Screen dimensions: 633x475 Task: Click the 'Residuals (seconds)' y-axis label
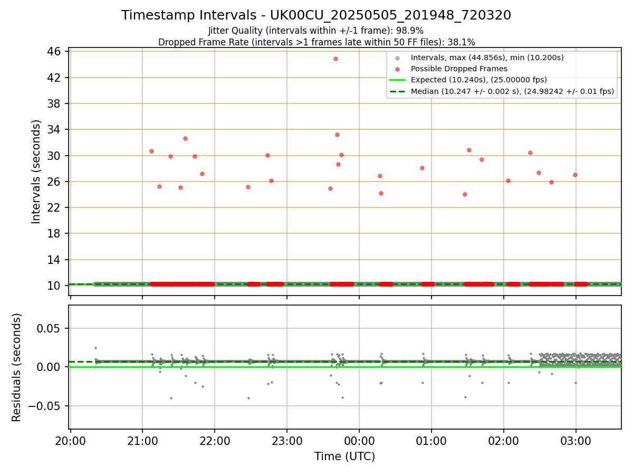tap(17, 367)
